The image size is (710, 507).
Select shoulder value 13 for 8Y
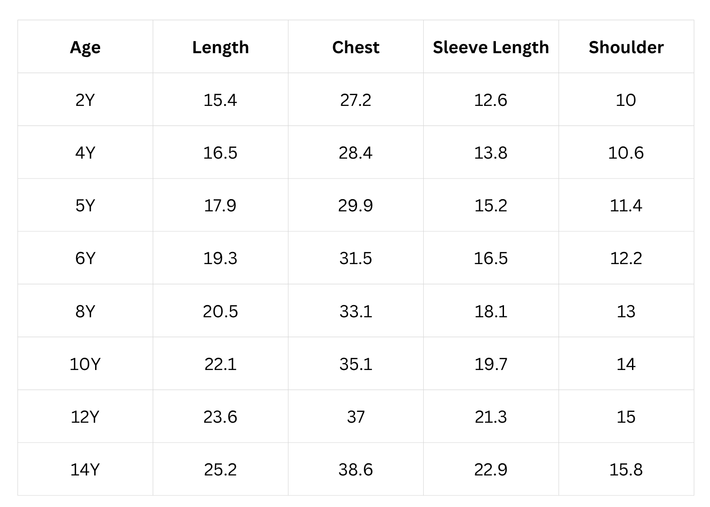[626, 311]
